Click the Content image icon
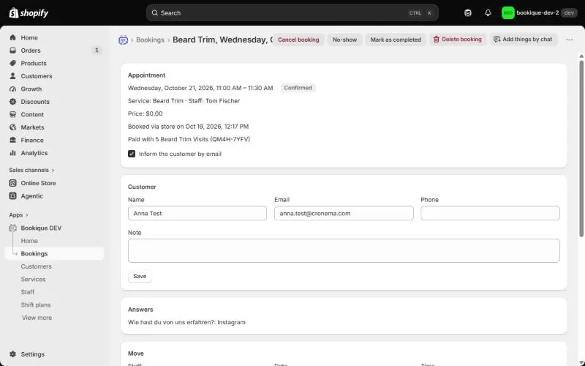This screenshot has width=585, height=366. point(12,115)
